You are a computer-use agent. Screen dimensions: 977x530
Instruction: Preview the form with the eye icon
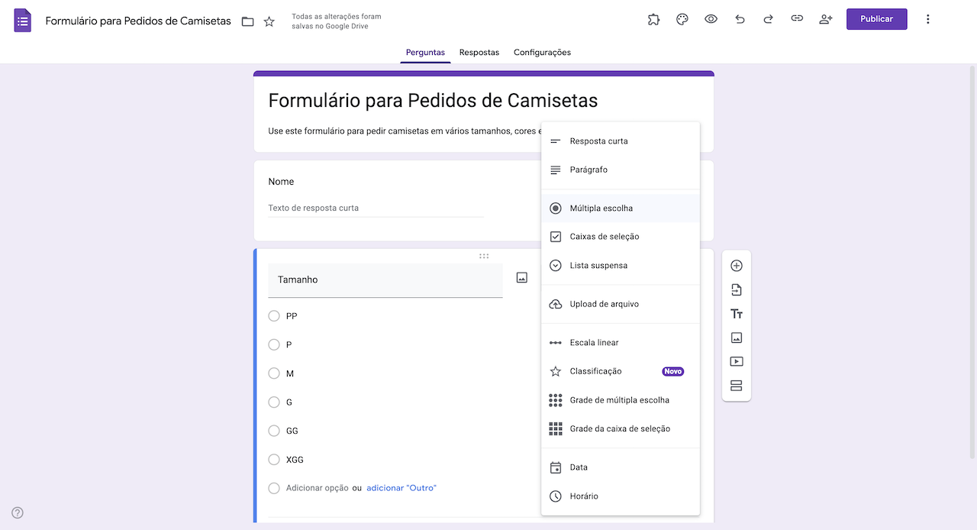711,18
